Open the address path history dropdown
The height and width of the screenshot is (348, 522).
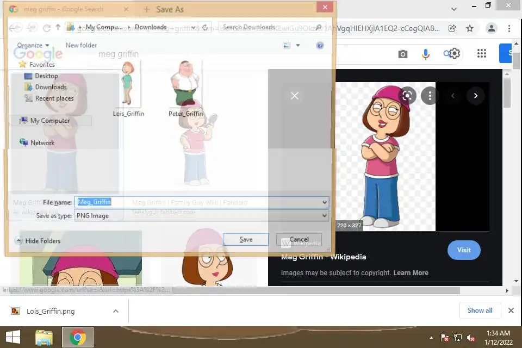(194, 27)
